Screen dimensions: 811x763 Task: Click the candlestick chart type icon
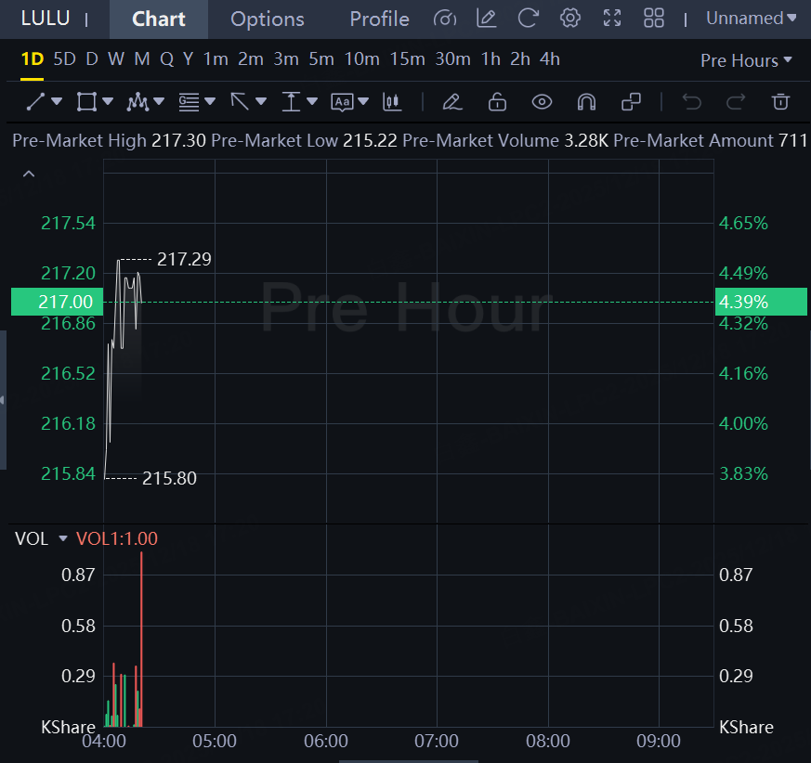(392, 101)
